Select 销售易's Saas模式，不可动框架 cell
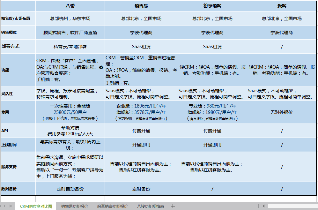The height and width of the screenshot is (210, 318). pyautogui.click(x=141, y=94)
